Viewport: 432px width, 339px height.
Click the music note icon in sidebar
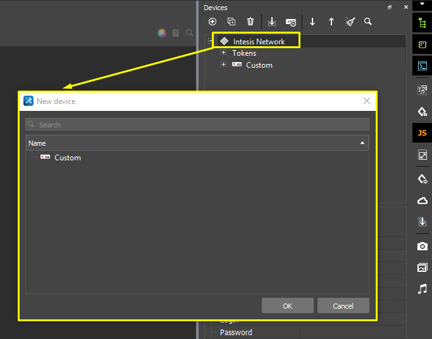tap(423, 289)
